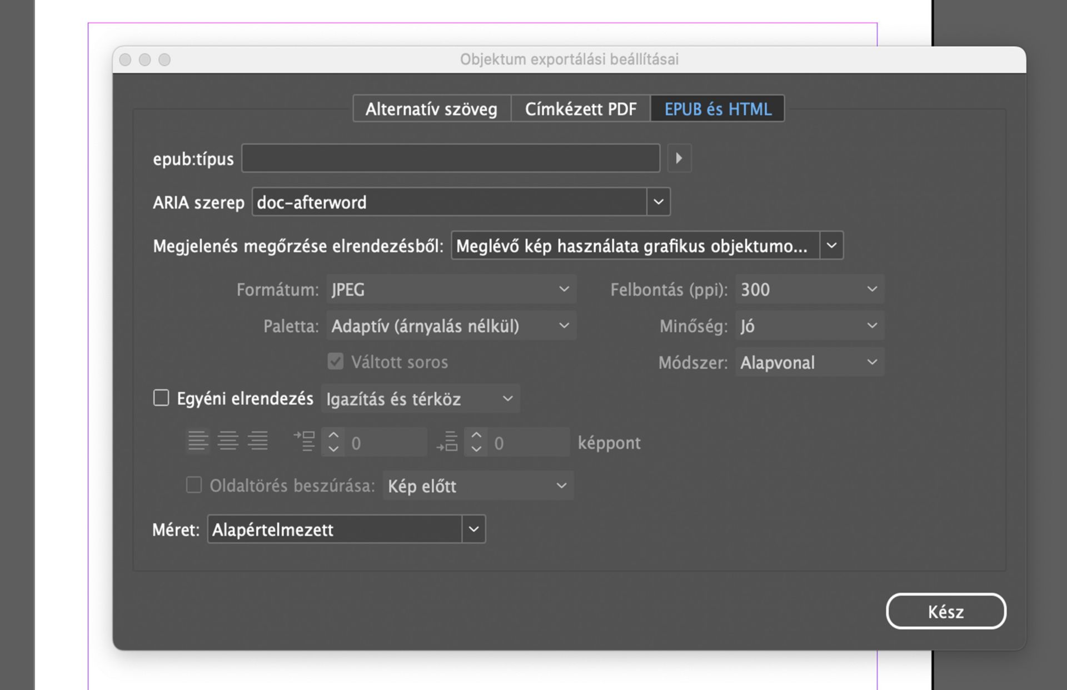Click the Kész button
The width and height of the screenshot is (1067, 690).
(x=945, y=611)
